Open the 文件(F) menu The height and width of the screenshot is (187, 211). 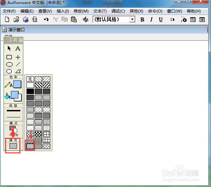pos(9,11)
